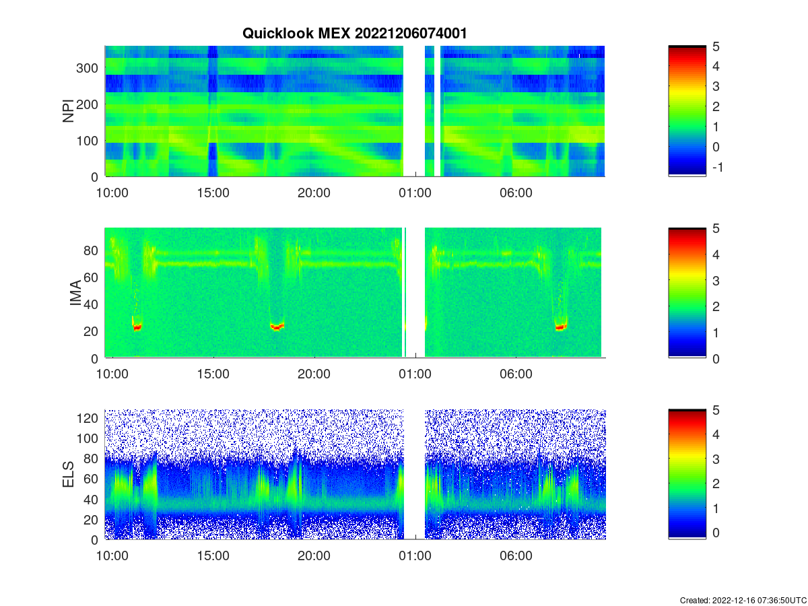The width and height of the screenshot is (808, 606).
Task: Click the 01:00 label below IMA plot
Action: (415, 374)
